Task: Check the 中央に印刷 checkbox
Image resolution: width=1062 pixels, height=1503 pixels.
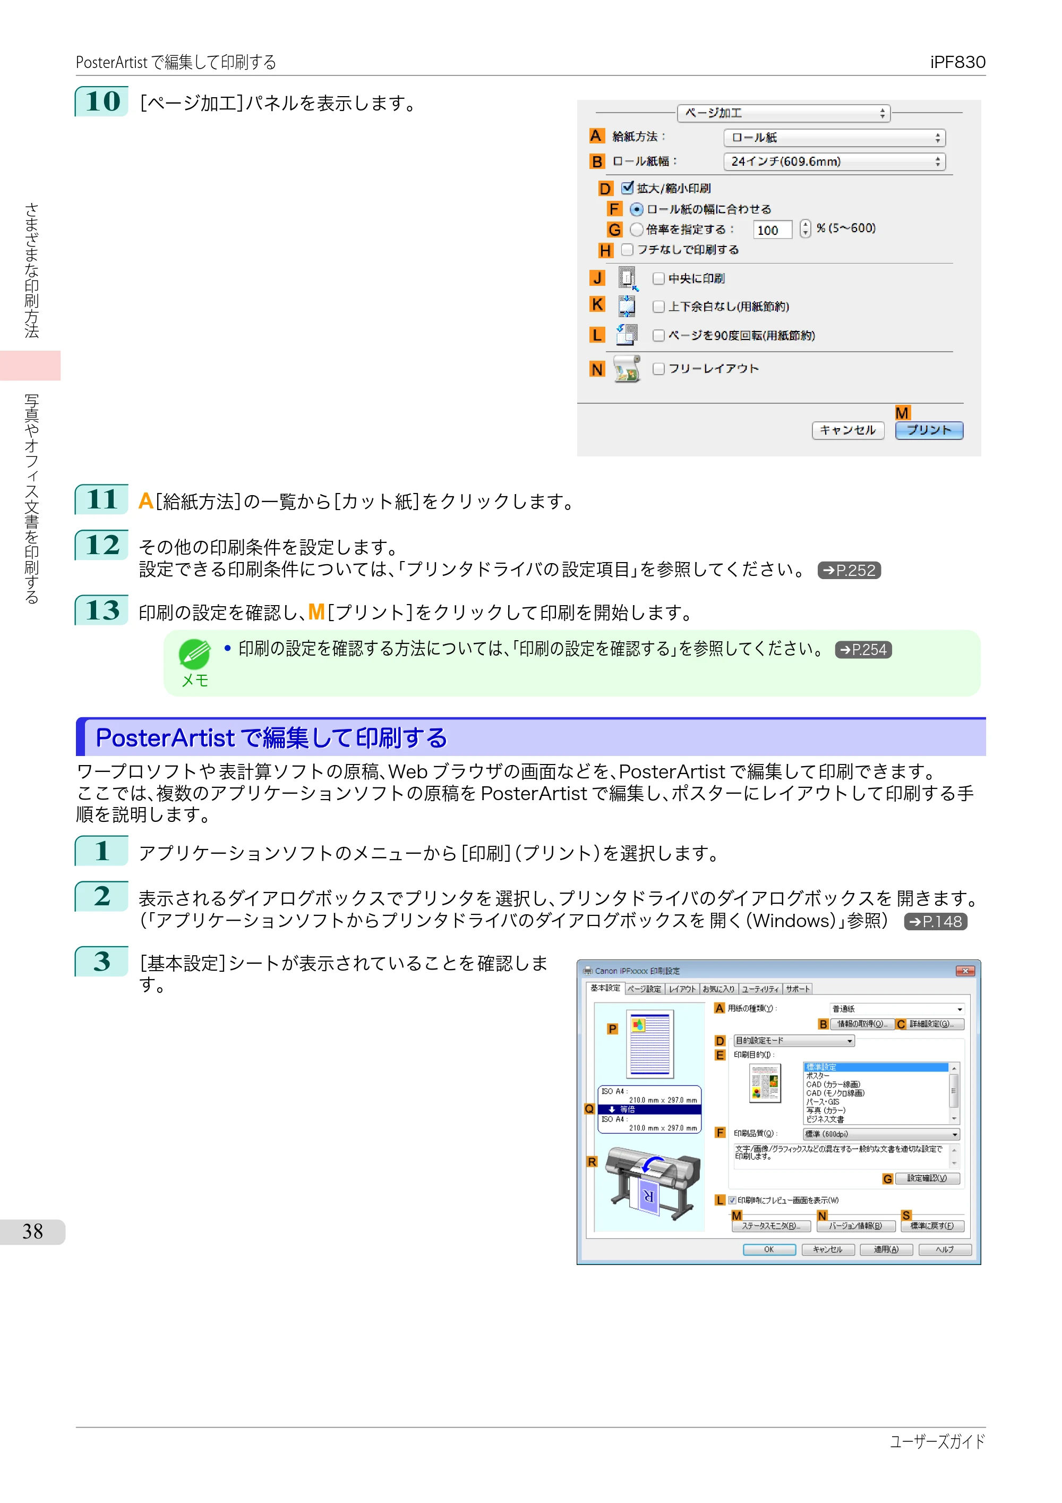Action: [x=658, y=279]
